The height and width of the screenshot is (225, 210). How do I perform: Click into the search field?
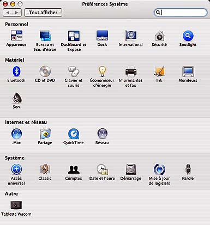181,13
